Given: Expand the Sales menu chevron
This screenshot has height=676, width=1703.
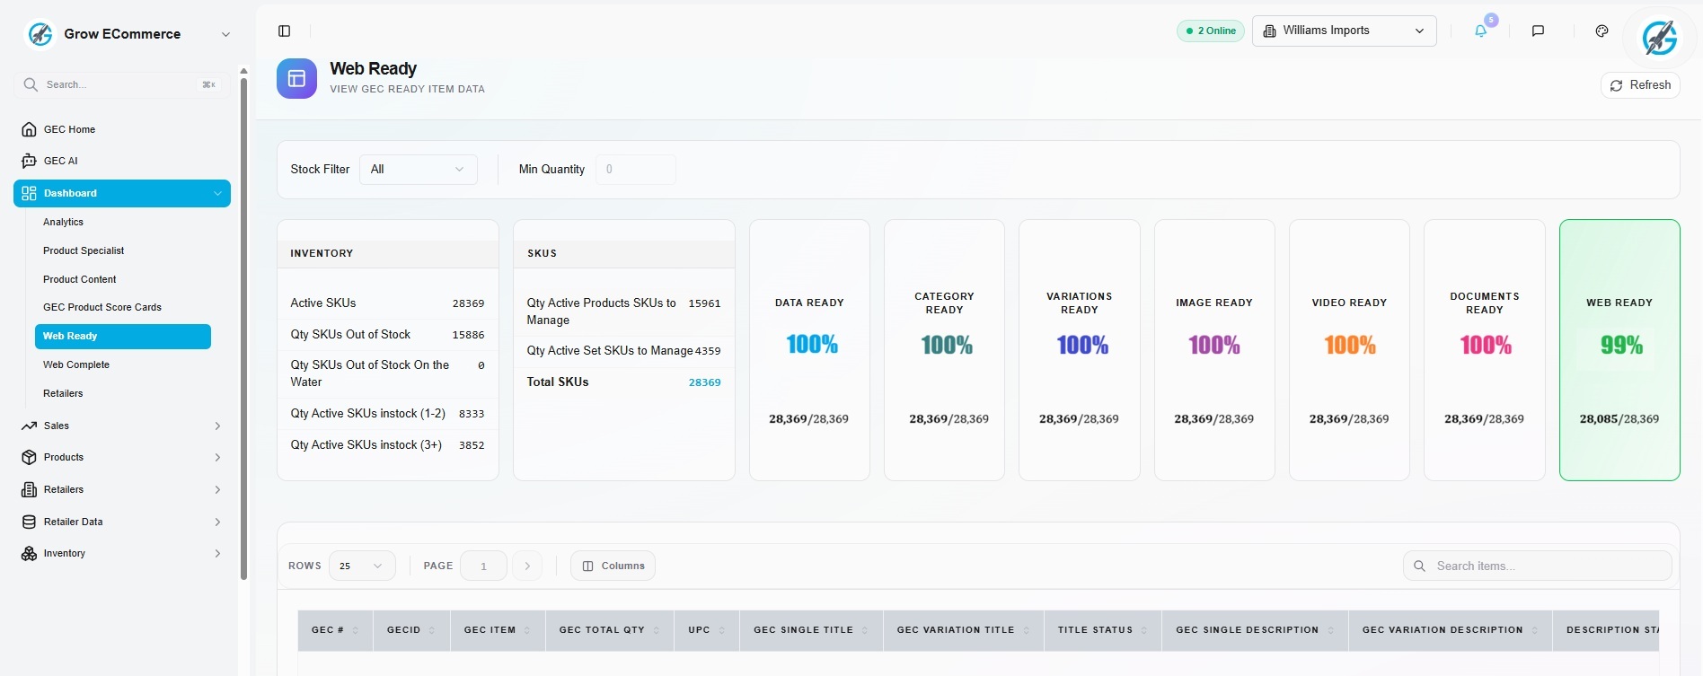Looking at the screenshot, I should click(x=217, y=426).
